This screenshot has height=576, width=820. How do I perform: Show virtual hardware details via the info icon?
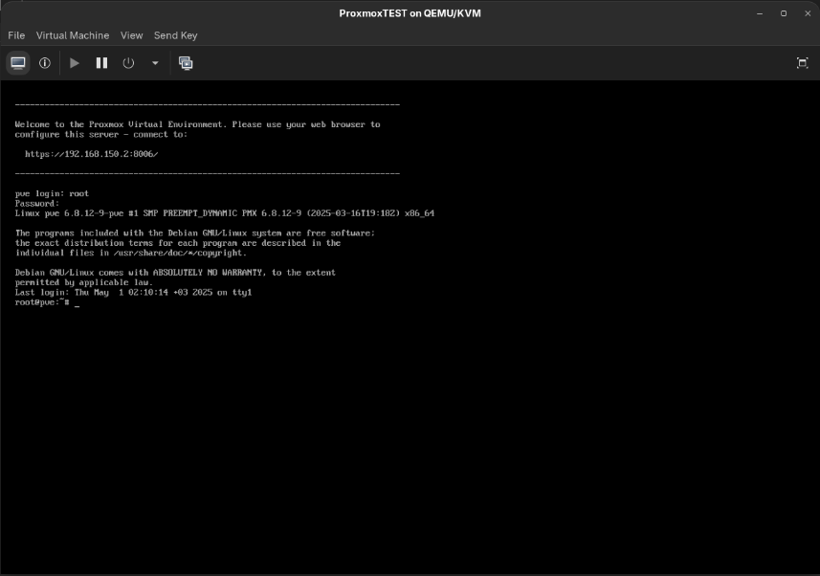[x=44, y=62]
